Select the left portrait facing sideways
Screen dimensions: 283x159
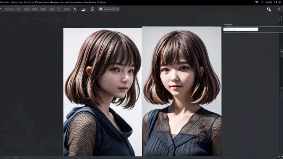coord(102,92)
